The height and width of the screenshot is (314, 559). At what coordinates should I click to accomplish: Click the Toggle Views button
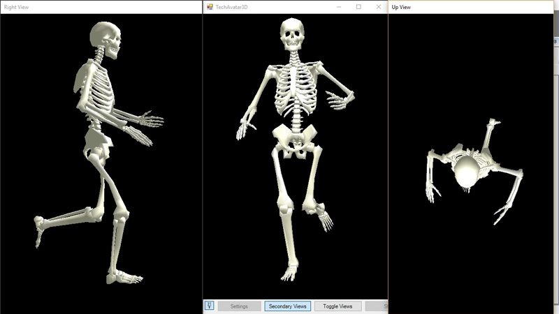337,306
